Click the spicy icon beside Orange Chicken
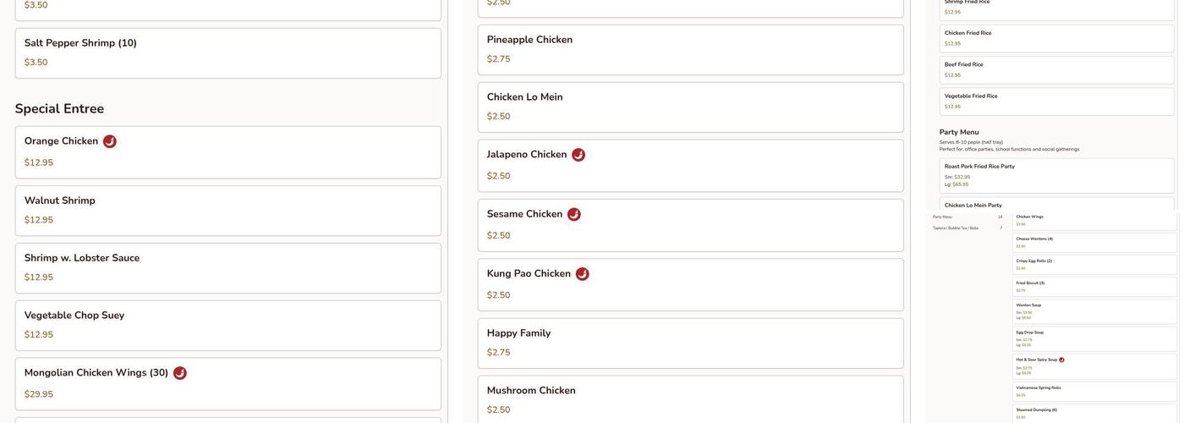The image size is (1184, 423). click(x=110, y=141)
